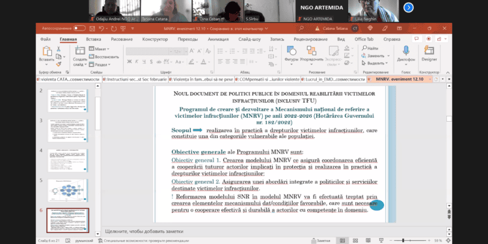
Task: Open the Фигуры shapes gallery
Action: point(291,56)
